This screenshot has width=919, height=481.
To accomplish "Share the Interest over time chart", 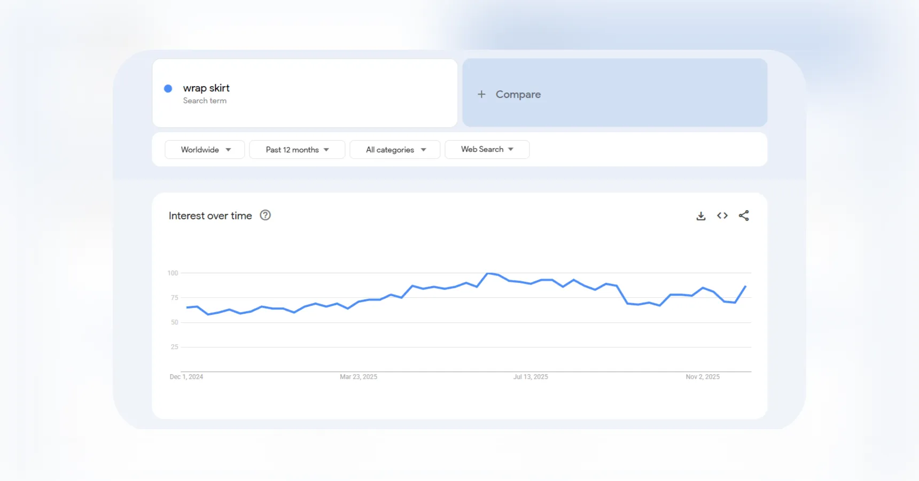I will click(x=744, y=215).
